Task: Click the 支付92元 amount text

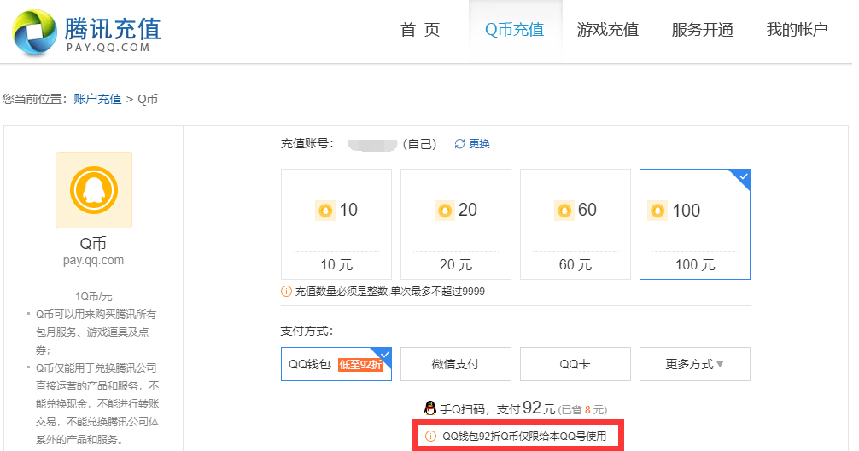Action: coord(526,408)
